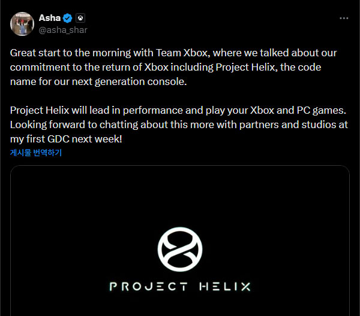The image size is (360, 316).
Task: Click the line "my first GDC next week!"
Action: [x=66, y=139]
